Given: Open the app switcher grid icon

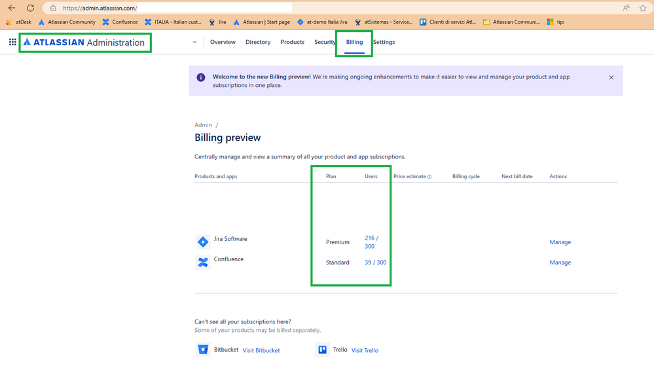Looking at the screenshot, I should pyautogui.click(x=12, y=42).
